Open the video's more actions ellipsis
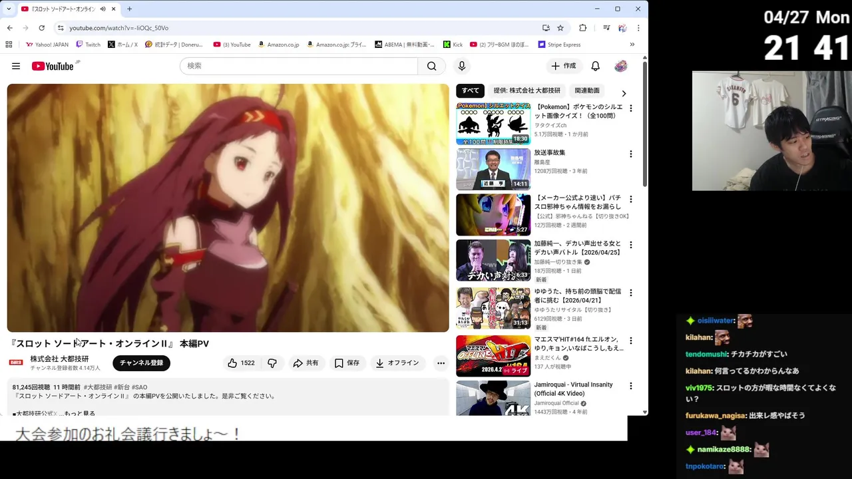This screenshot has height=479, width=852. tap(441, 363)
